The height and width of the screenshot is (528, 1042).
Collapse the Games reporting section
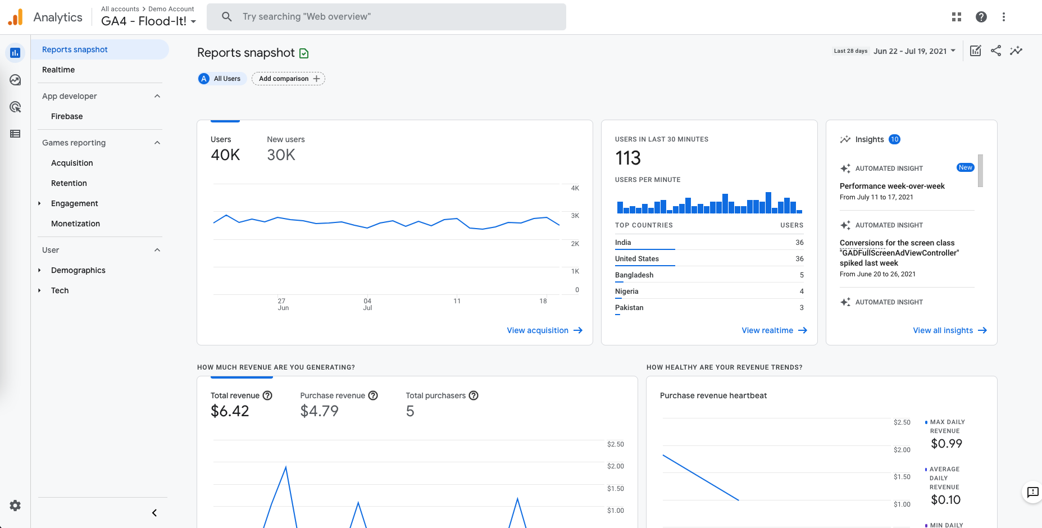click(157, 143)
